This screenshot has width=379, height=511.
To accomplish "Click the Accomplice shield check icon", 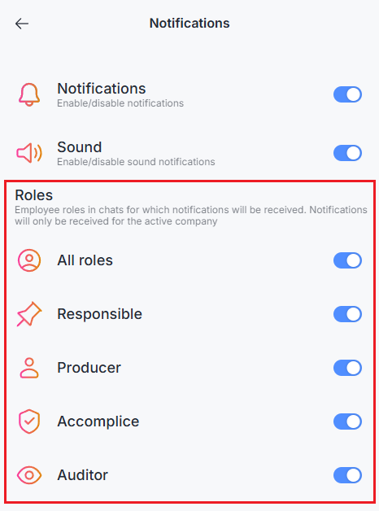I will point(29,421).
